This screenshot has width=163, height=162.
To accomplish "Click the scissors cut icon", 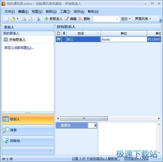I will (x=38, y=19).
